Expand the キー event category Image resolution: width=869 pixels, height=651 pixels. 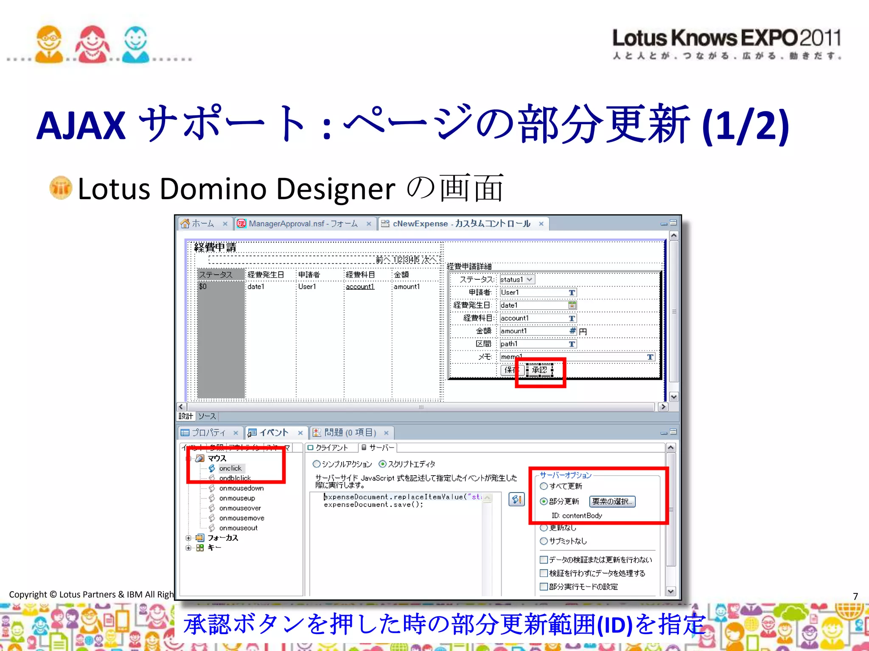[x=188, y=548]
